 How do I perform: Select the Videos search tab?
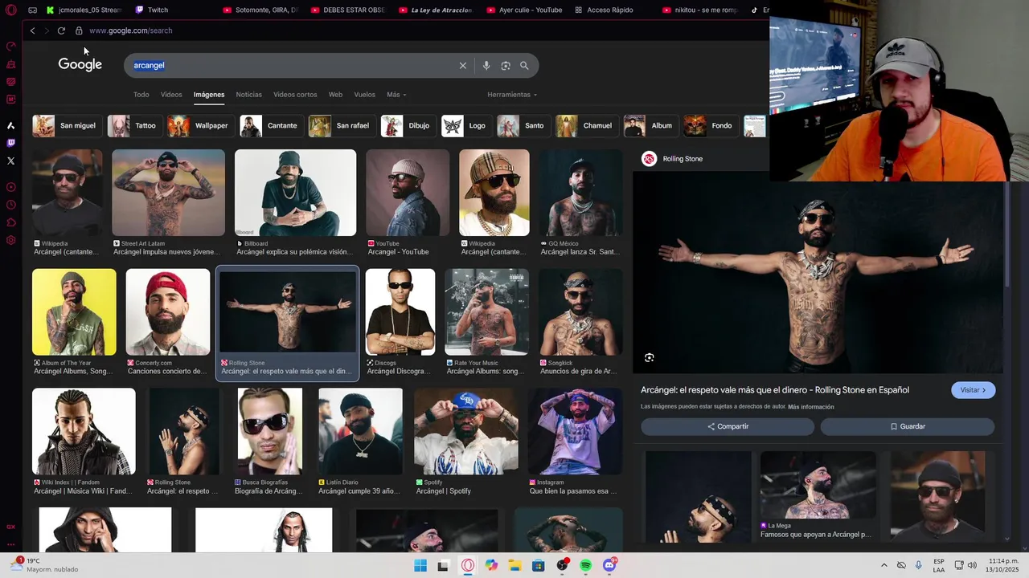171,95
